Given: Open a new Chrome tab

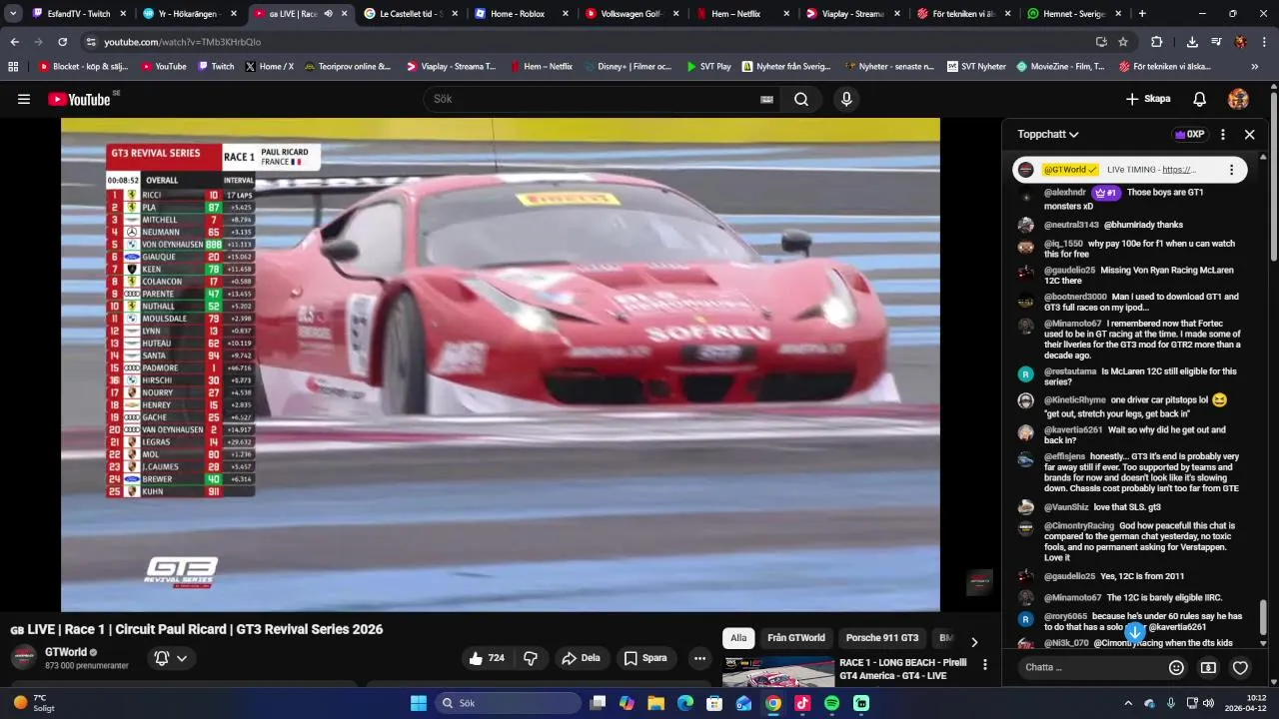Looking at the screenshot, I should 1142,14.
